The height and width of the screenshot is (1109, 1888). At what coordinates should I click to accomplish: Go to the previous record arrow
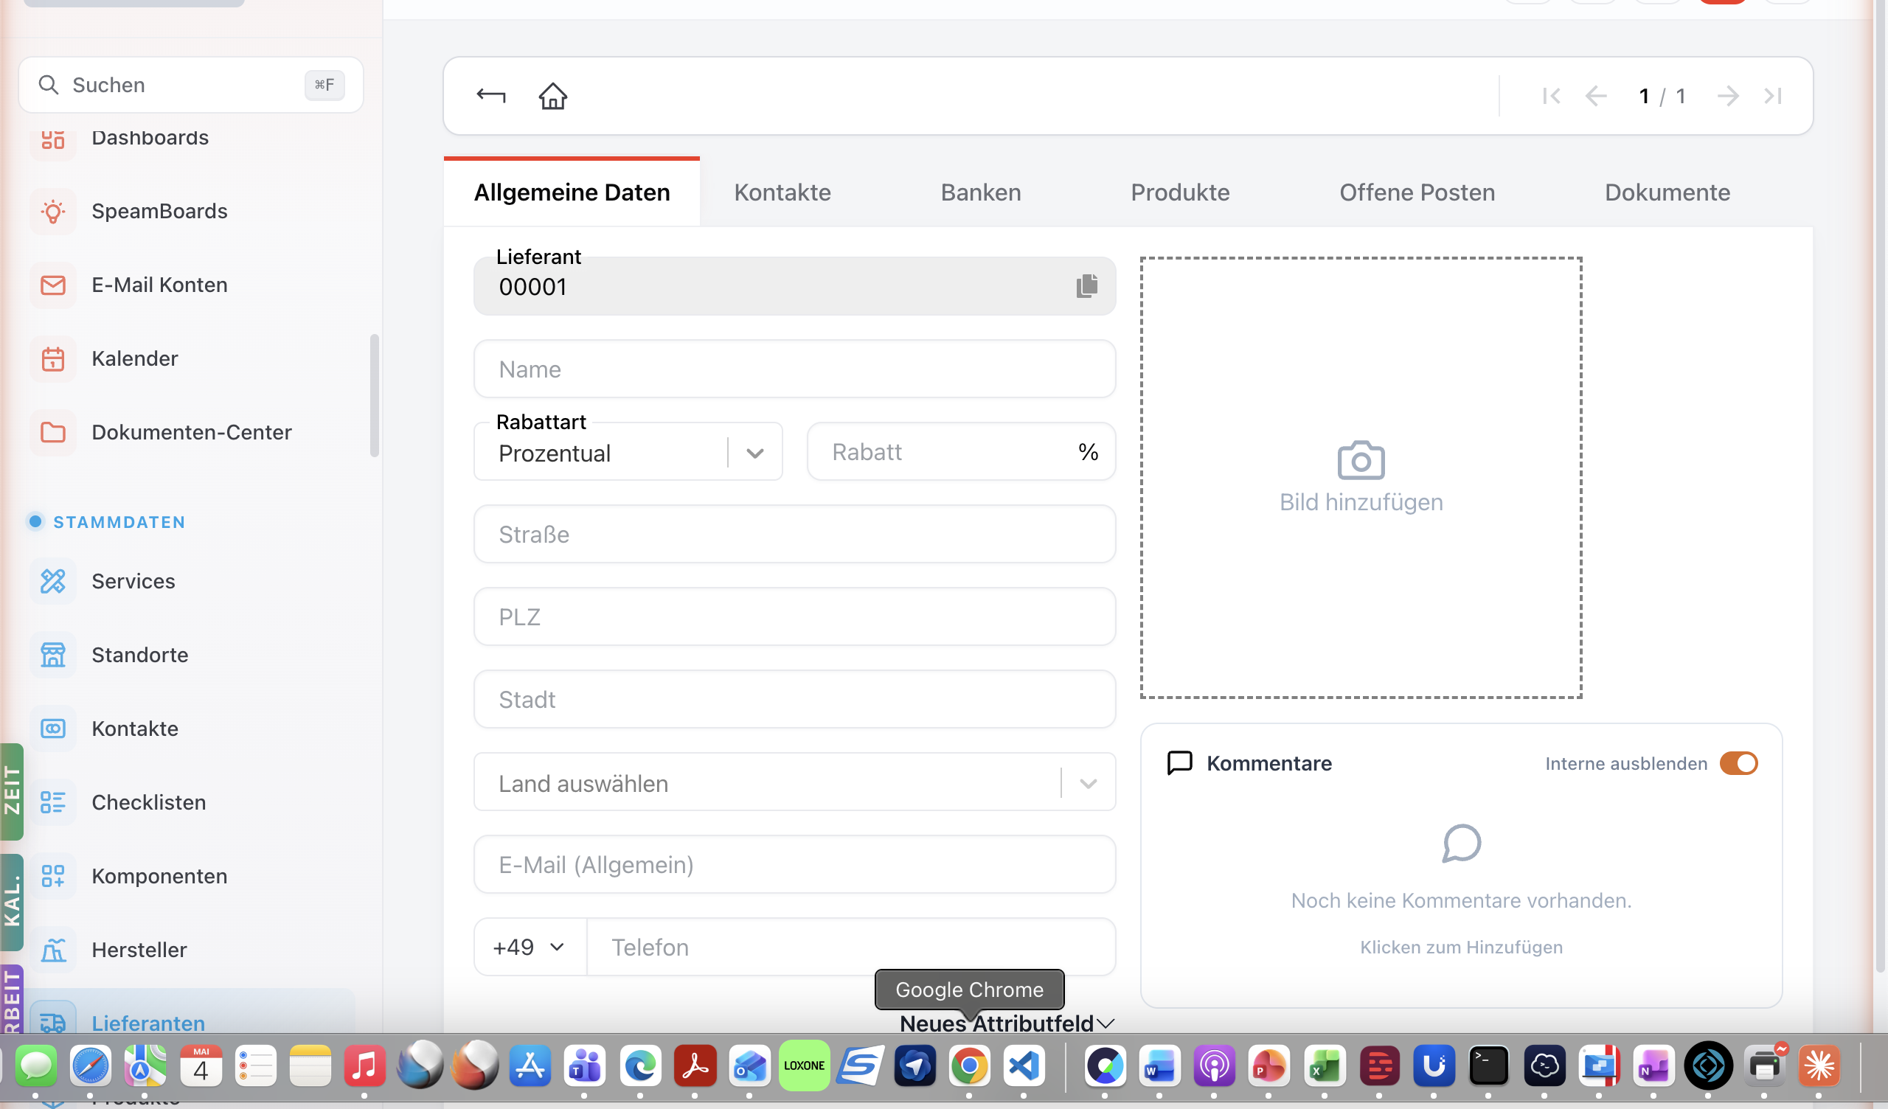pyautogui.click(x=1597, y=96)
